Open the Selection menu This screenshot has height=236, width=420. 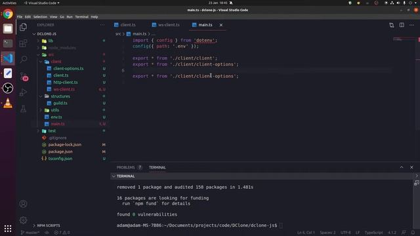point(40,17)
